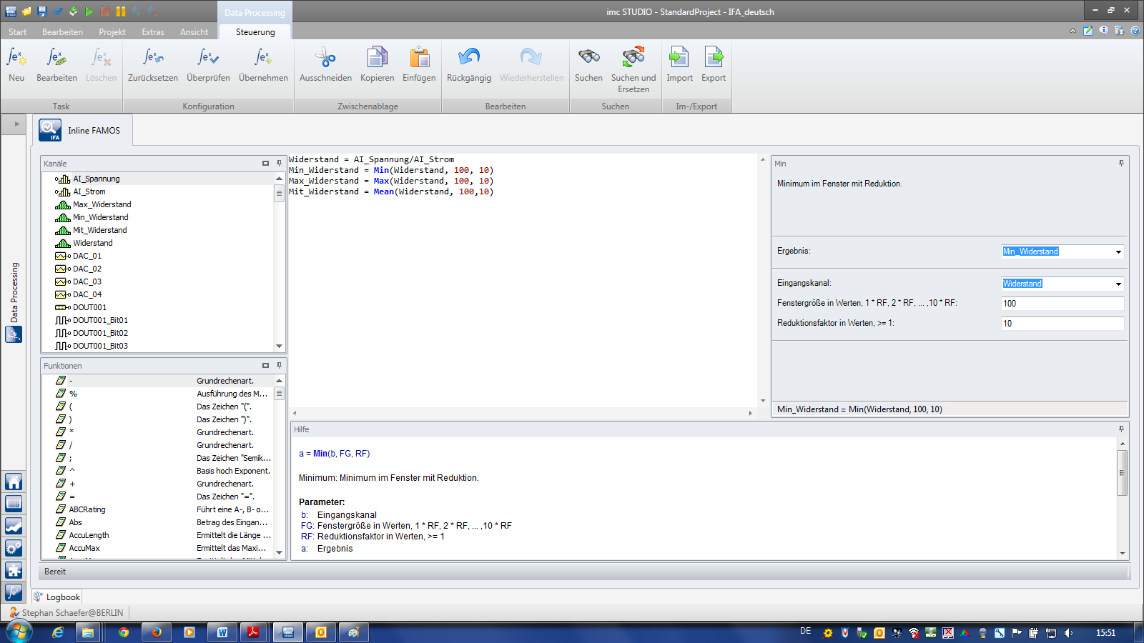Click the Rückgängig undo arrow
The image size is (1144, 643).
[x=469, y=58]
